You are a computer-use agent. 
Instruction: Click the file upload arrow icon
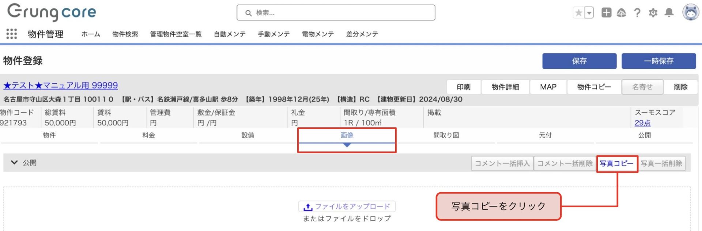pyautogui.click(x=308, y=207)
